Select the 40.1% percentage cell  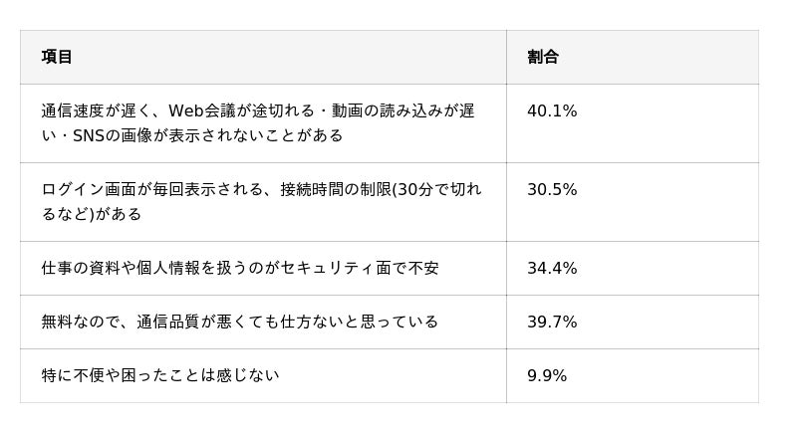coord(552,111)
